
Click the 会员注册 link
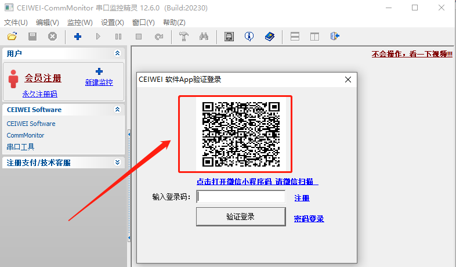coord(43,78)
